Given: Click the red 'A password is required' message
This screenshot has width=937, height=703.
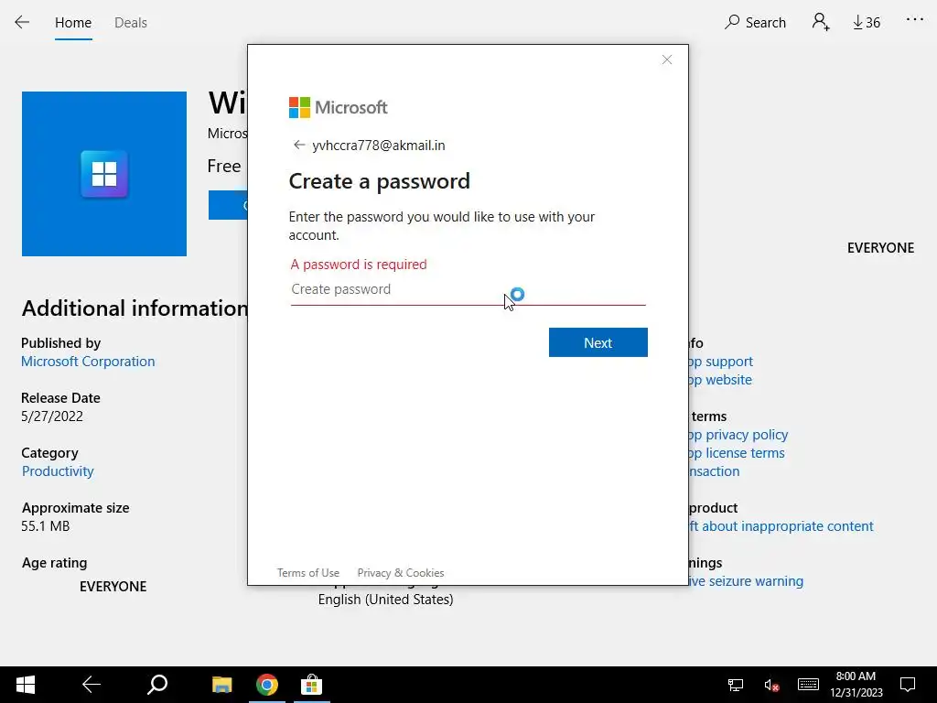Looking at the screenshot, I should [359, 265].
